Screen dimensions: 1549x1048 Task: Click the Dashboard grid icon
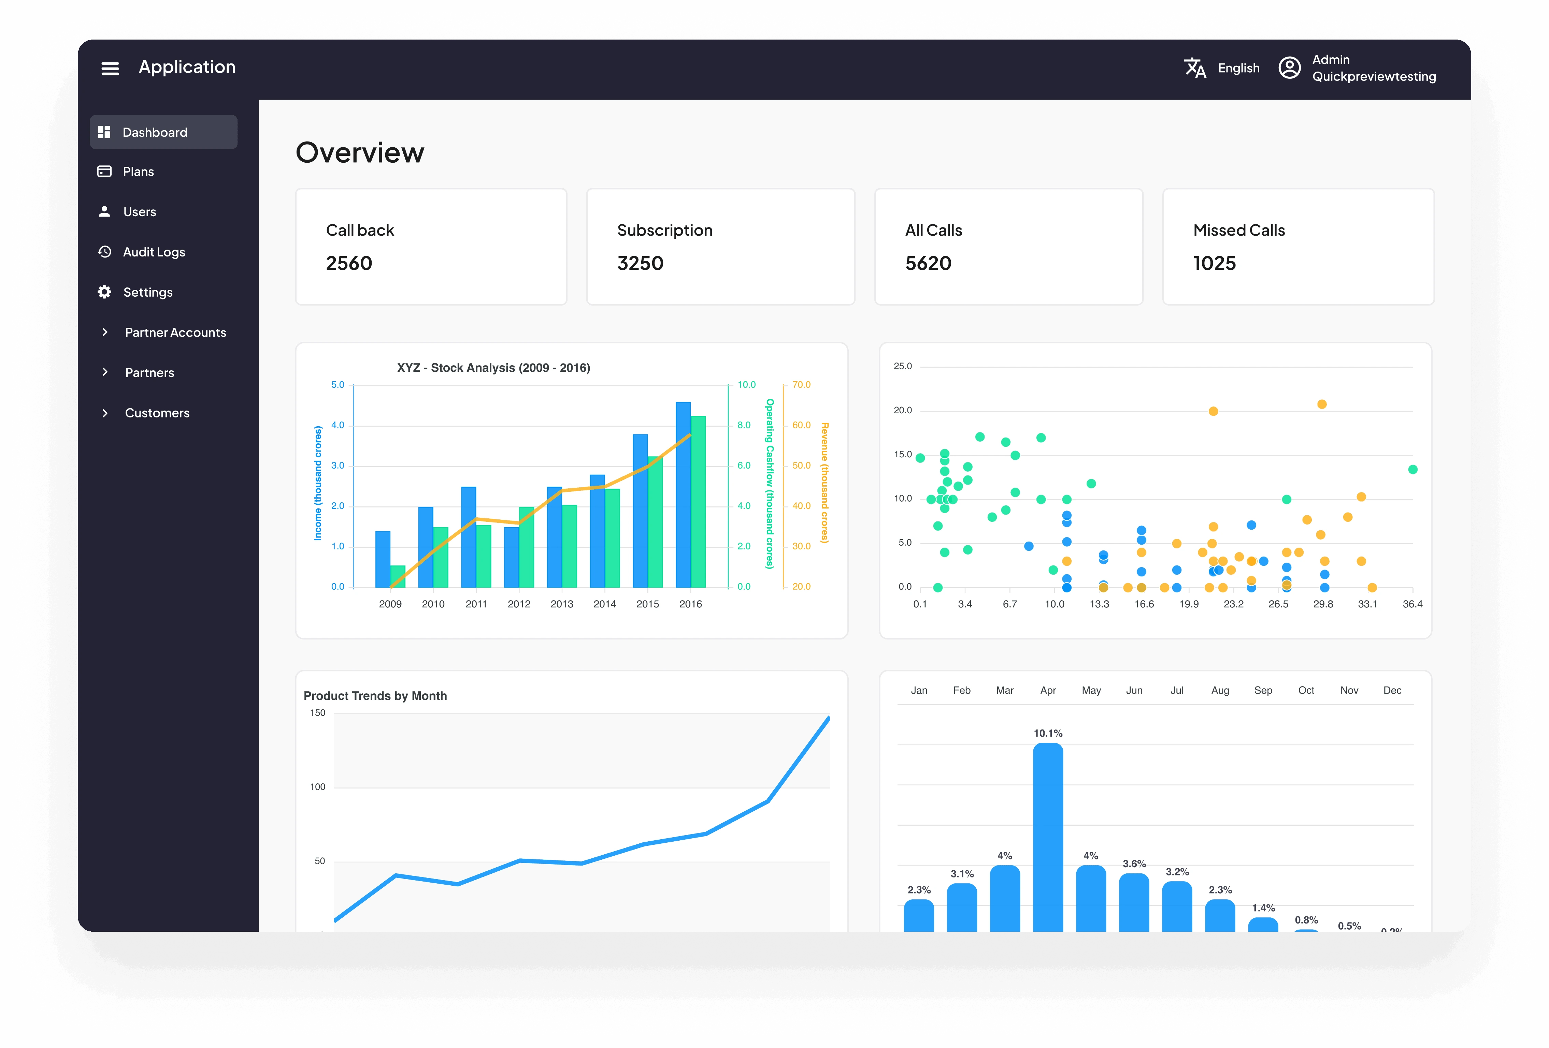point(105,131)
